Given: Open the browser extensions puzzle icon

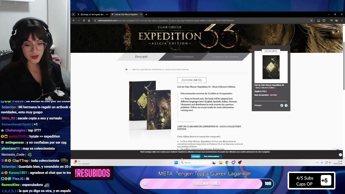Looking at the screenshot, I should tap(324, 20).
